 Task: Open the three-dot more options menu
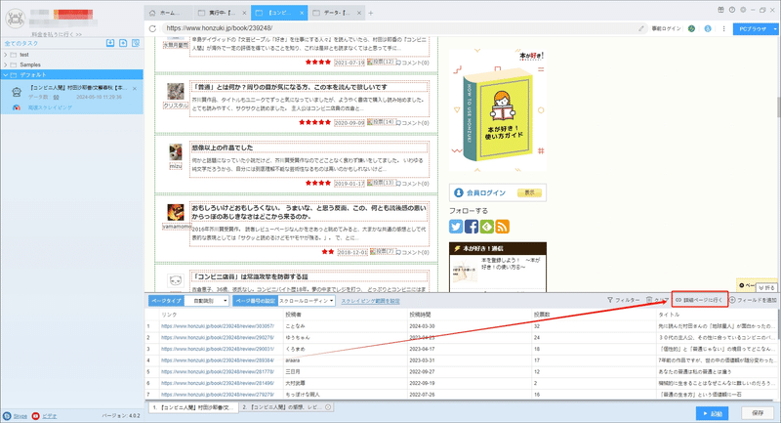click(x=723, y=28)
